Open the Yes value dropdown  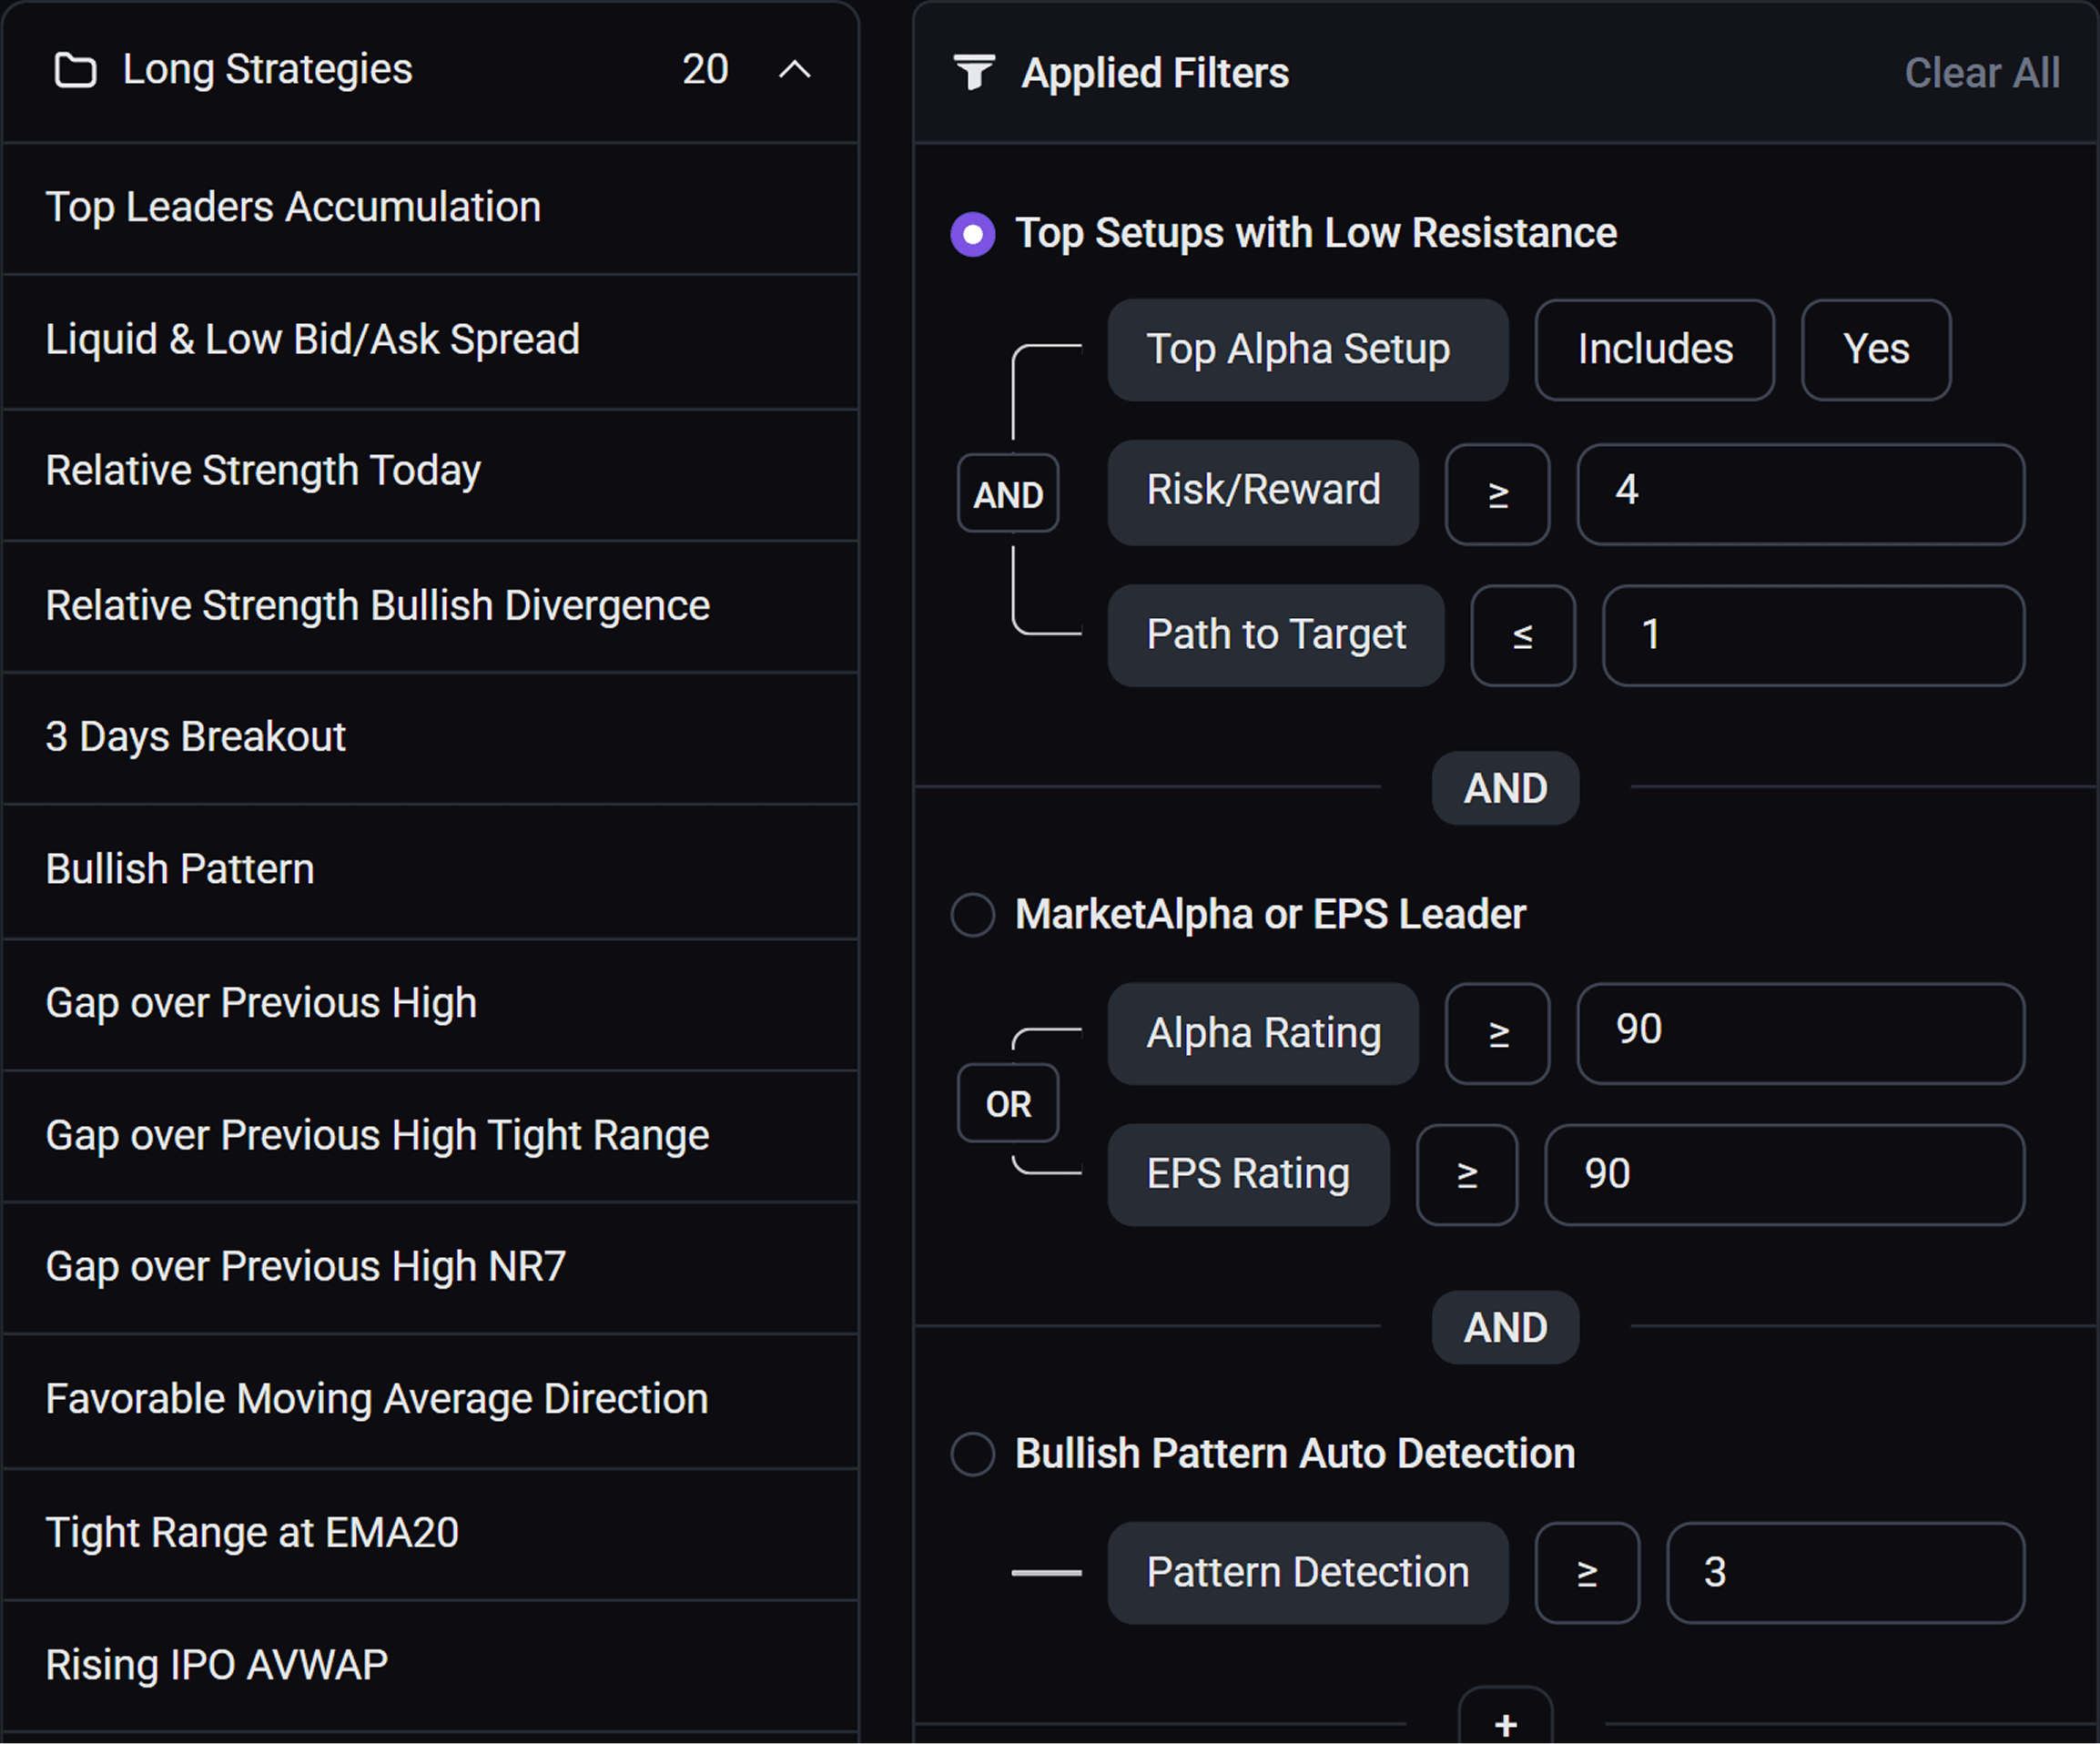click(1875, 350)
